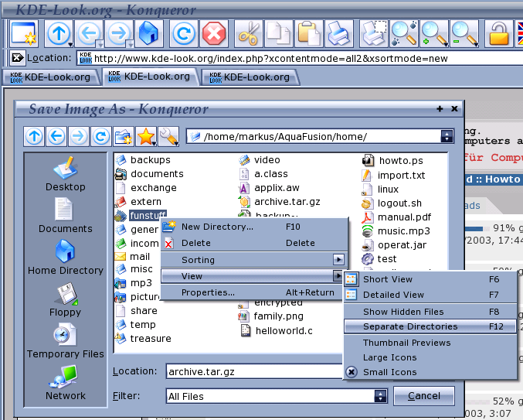This screenshot has height=420, width=523.
Task: Zoom out with the minus magnifier icon
Action: click(464, 33)
